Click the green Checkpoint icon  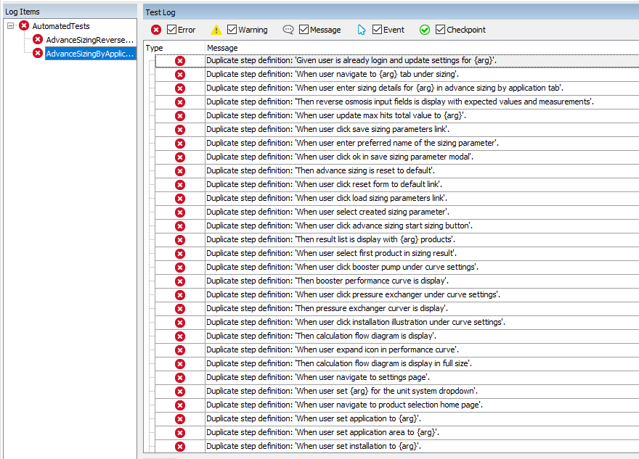425,30
